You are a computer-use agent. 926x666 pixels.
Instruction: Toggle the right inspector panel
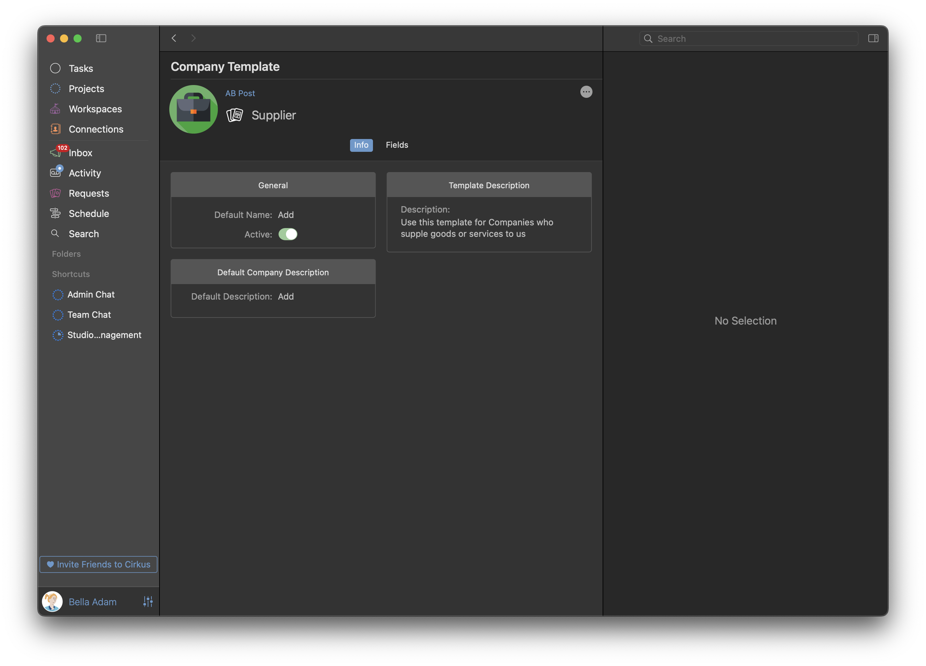[873, 38]
